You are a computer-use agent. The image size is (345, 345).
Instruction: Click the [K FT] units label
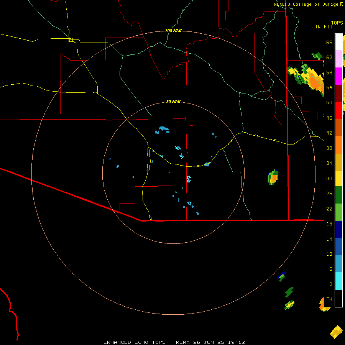(x=324, y=26)
